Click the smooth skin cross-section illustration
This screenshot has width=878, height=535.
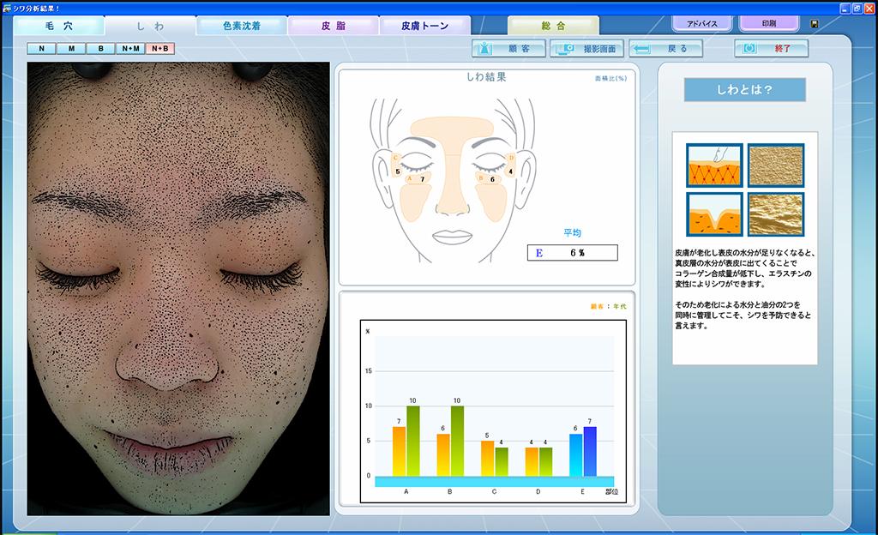click(x=713, y=165)
